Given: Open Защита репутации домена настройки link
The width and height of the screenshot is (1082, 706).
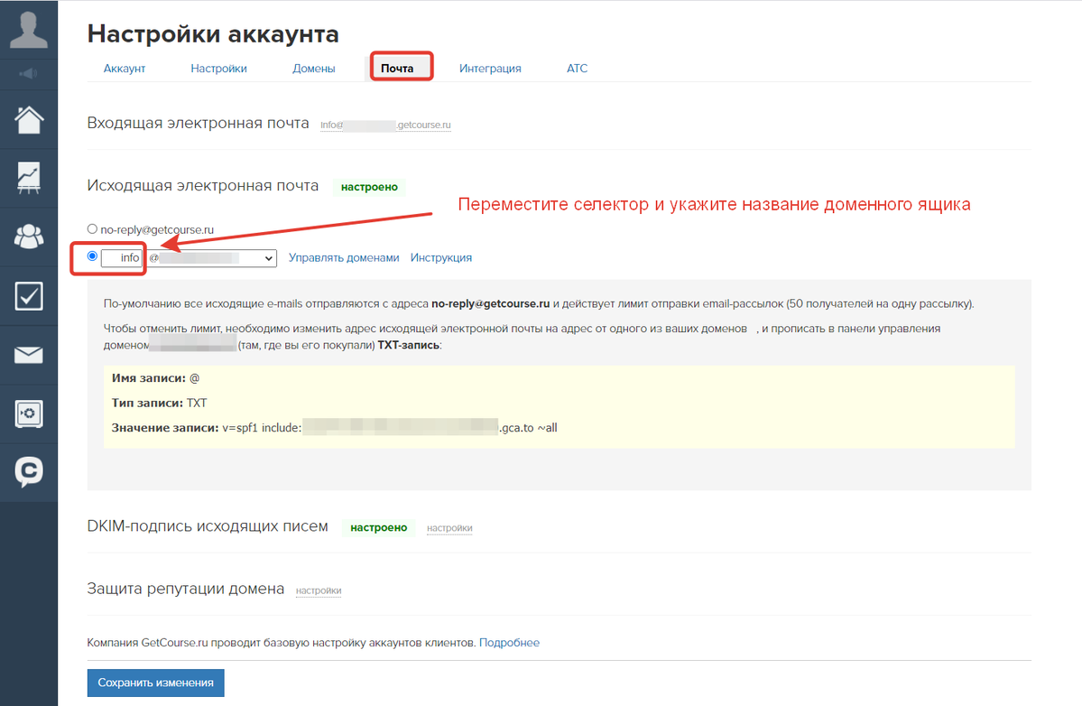Looking at the screenshot, I should (319, 590).
